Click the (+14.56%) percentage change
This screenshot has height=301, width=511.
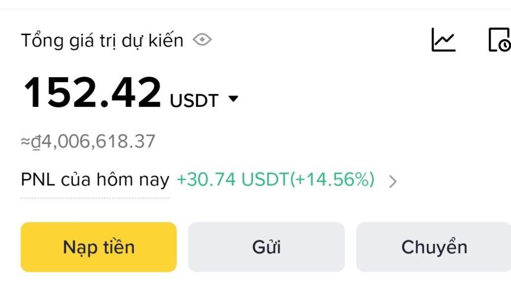(x=332, y=179)
